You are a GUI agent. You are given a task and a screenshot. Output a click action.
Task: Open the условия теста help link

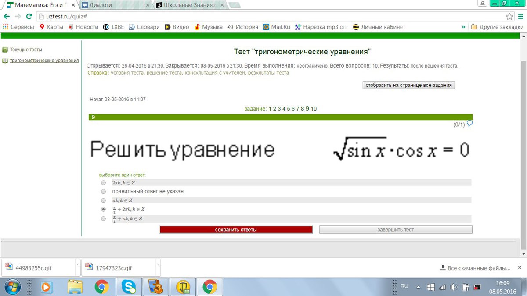point(128,73)
